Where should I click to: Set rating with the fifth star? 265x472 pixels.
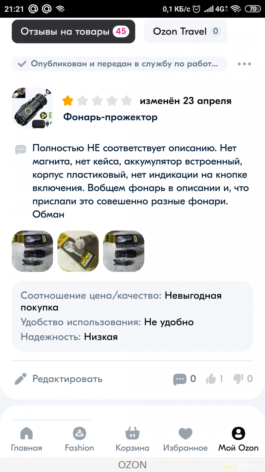(x=127, y=101)
